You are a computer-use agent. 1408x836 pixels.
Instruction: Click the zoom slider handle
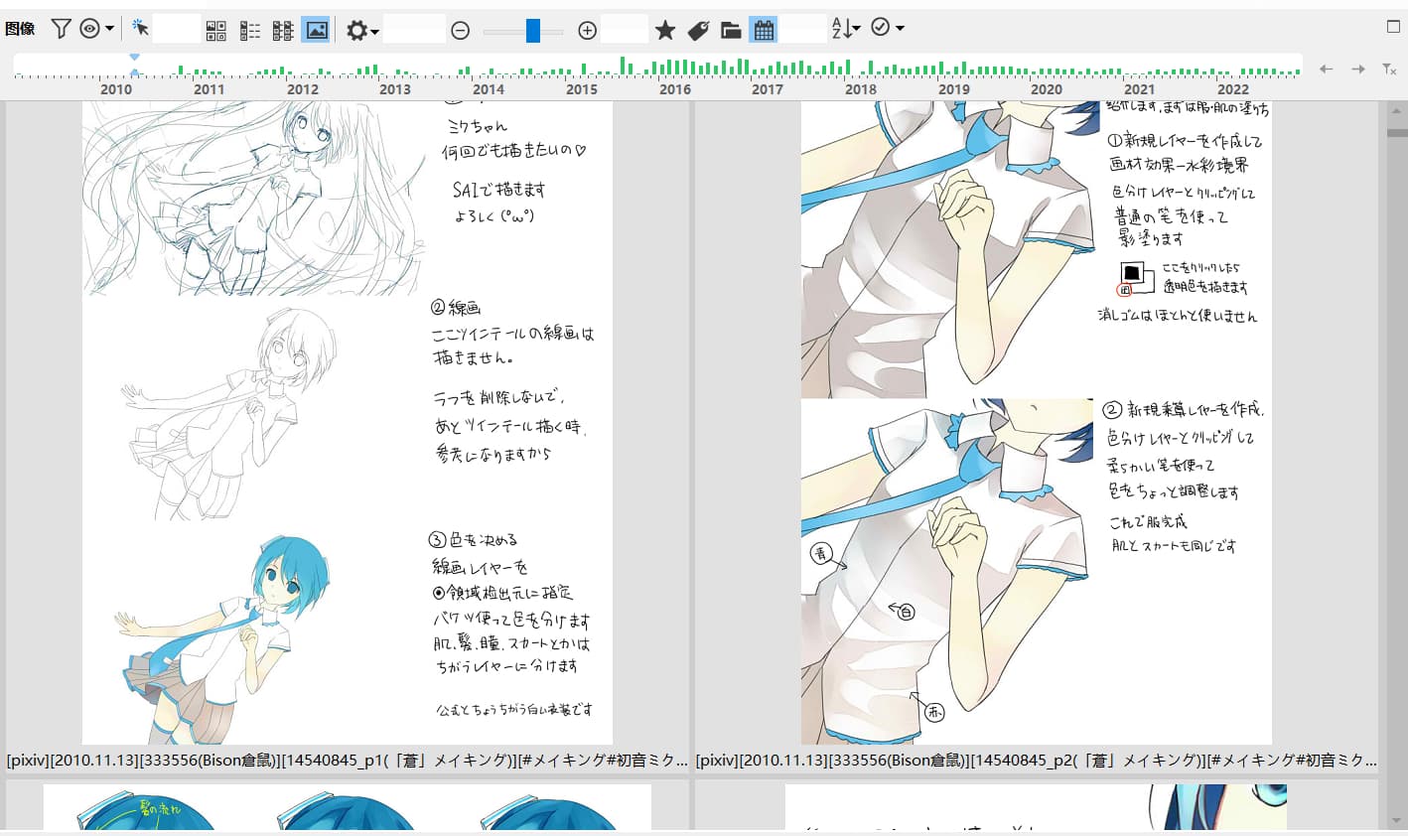tap(533, 31)
